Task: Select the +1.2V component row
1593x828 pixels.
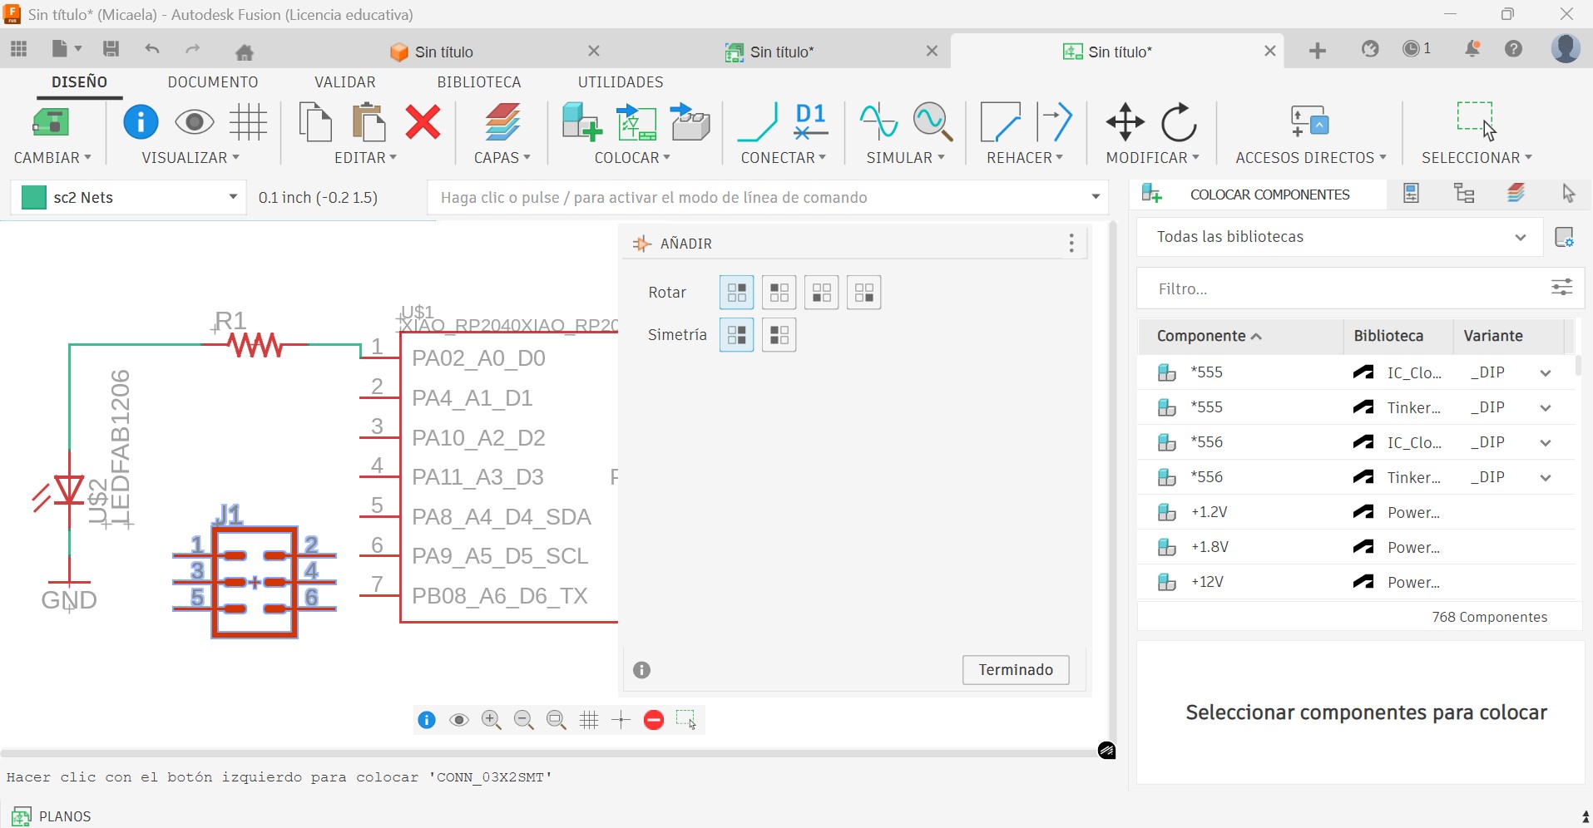Action: pos(1357,512)
